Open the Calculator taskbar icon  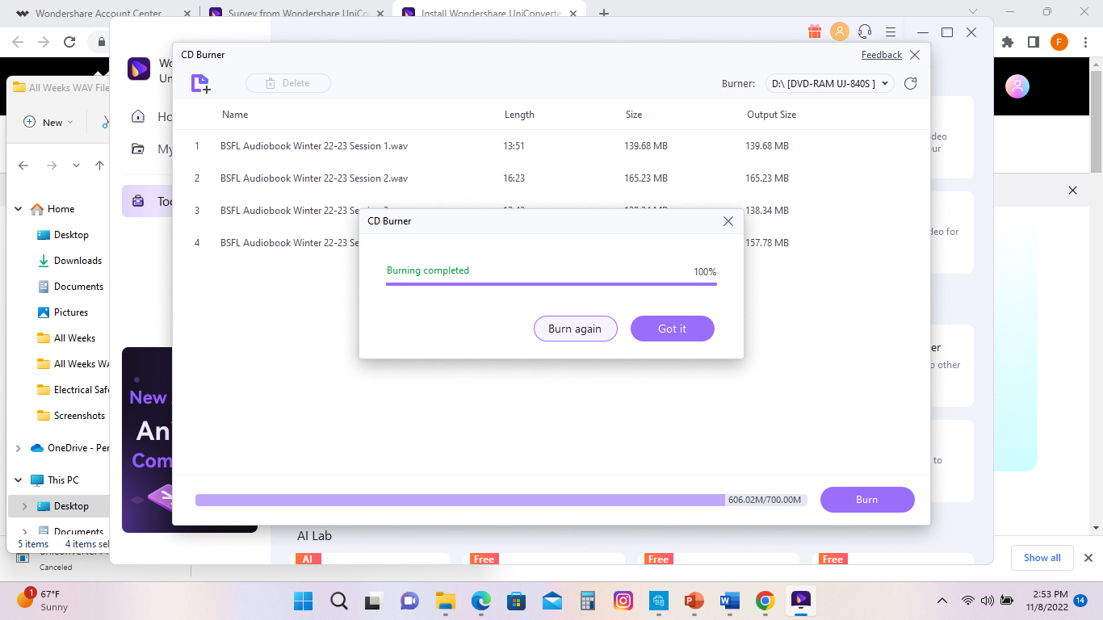pyautogui.click(x=588, y=601)
